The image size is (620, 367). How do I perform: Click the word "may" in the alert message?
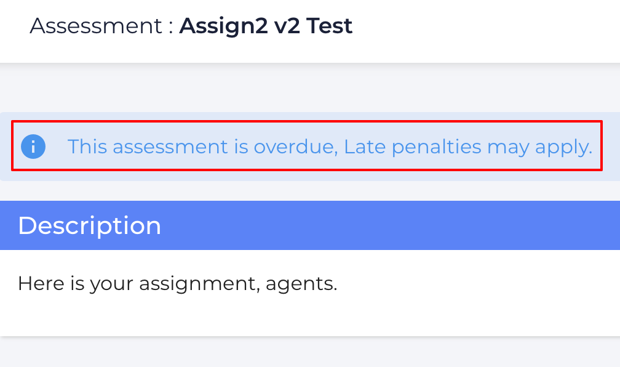[507, 147]
